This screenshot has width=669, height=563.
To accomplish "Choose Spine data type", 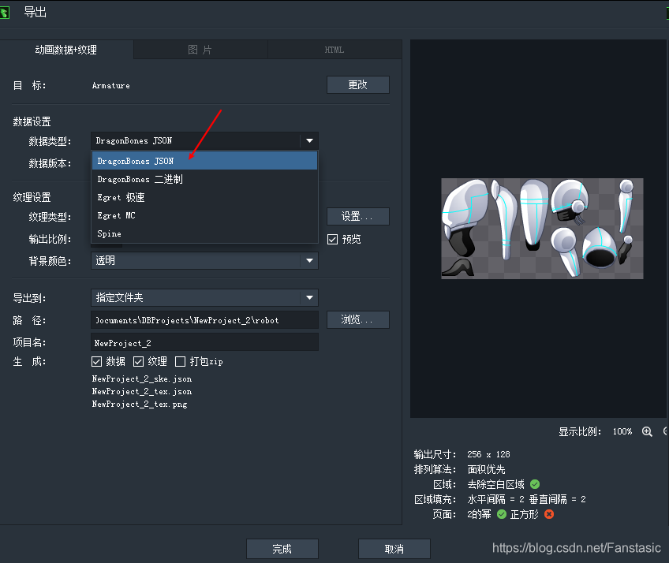I will pyautogui.click(x=204, y=233).
